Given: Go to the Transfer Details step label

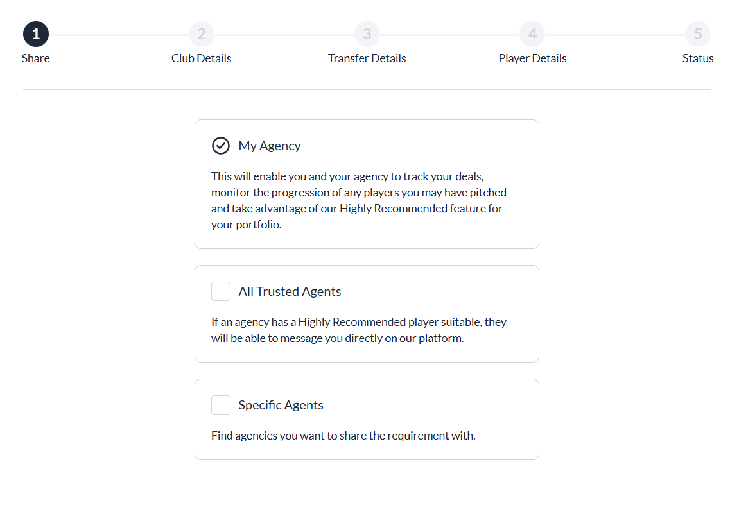Looking at the screenshot, I should tap(367, 58).
